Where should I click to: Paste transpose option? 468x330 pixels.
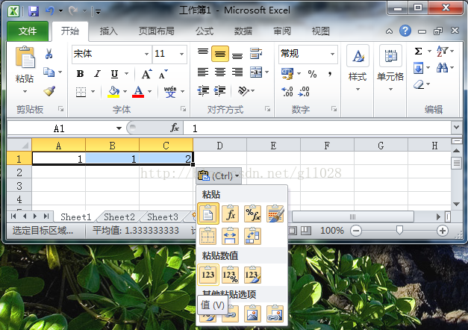click(x=252, y=236)
